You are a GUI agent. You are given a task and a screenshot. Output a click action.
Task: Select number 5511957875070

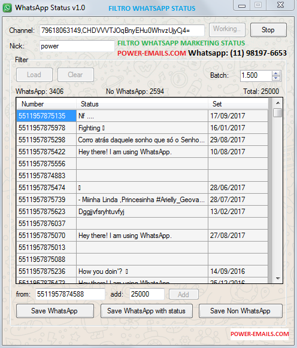click(x=47, y=236)
